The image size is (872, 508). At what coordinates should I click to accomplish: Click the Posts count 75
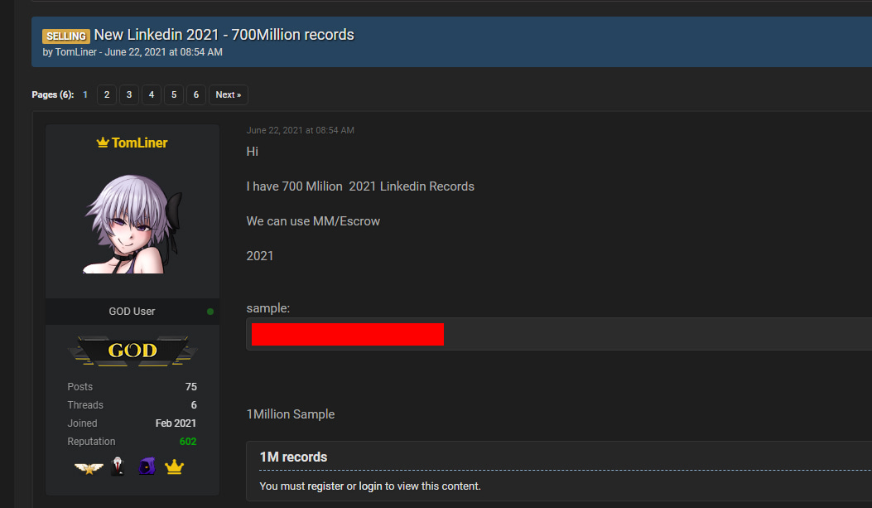190,387
